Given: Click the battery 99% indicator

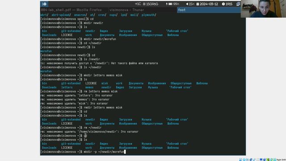Looking at the screenshot, I should (x=172, y=4).
